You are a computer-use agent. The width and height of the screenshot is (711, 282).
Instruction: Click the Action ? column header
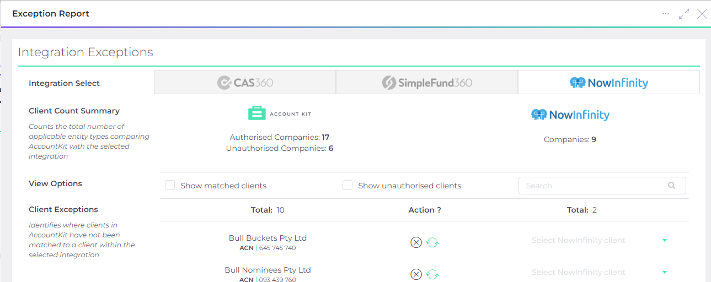pyautogui.click(x=425, y=210)
